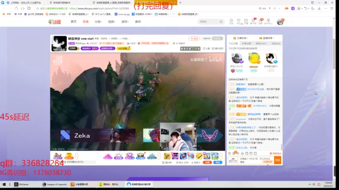
Task: Open the browser downloads arrow icon
Action: pos(320,8)
